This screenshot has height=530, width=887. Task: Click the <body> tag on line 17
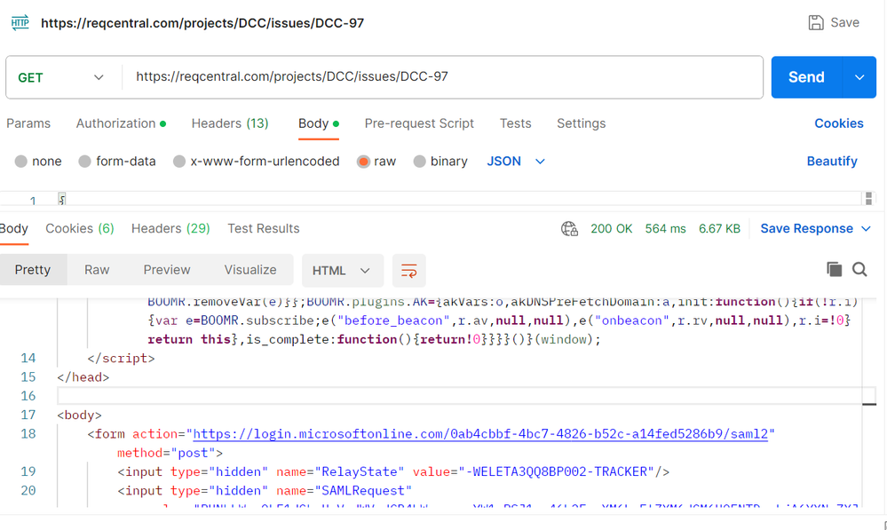coord(79,415)
